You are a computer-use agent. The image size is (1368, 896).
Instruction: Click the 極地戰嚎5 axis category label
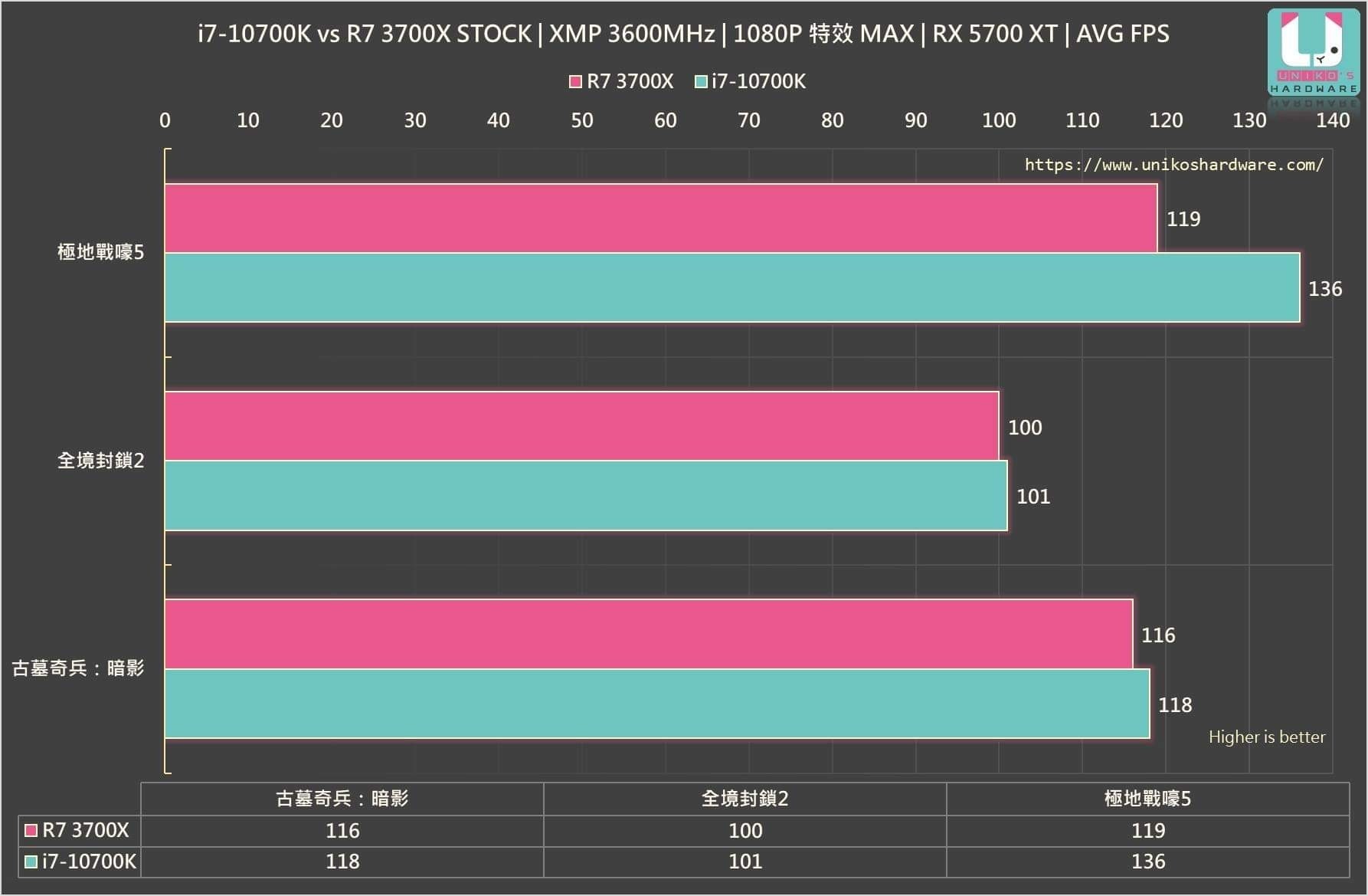click(x=100, y=252)
